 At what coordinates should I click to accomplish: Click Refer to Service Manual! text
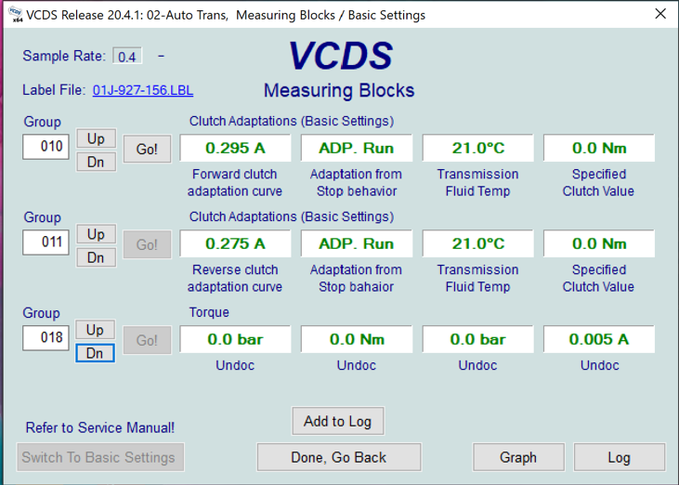coord(100,427)
